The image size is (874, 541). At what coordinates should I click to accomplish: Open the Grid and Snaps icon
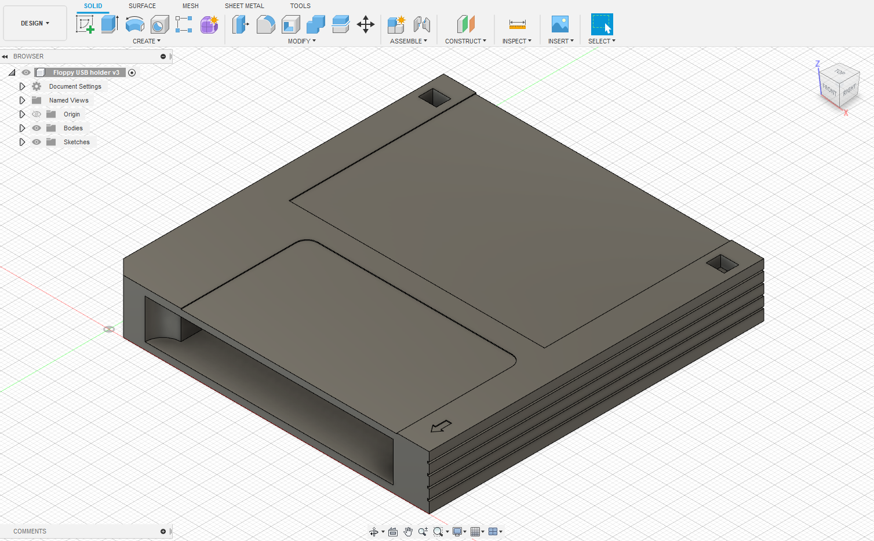point(475,532)
